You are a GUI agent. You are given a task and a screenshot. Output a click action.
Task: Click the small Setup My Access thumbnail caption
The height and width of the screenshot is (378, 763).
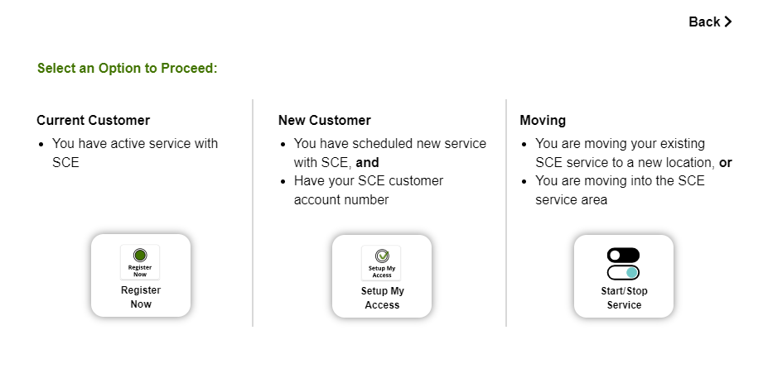[382, 271]
